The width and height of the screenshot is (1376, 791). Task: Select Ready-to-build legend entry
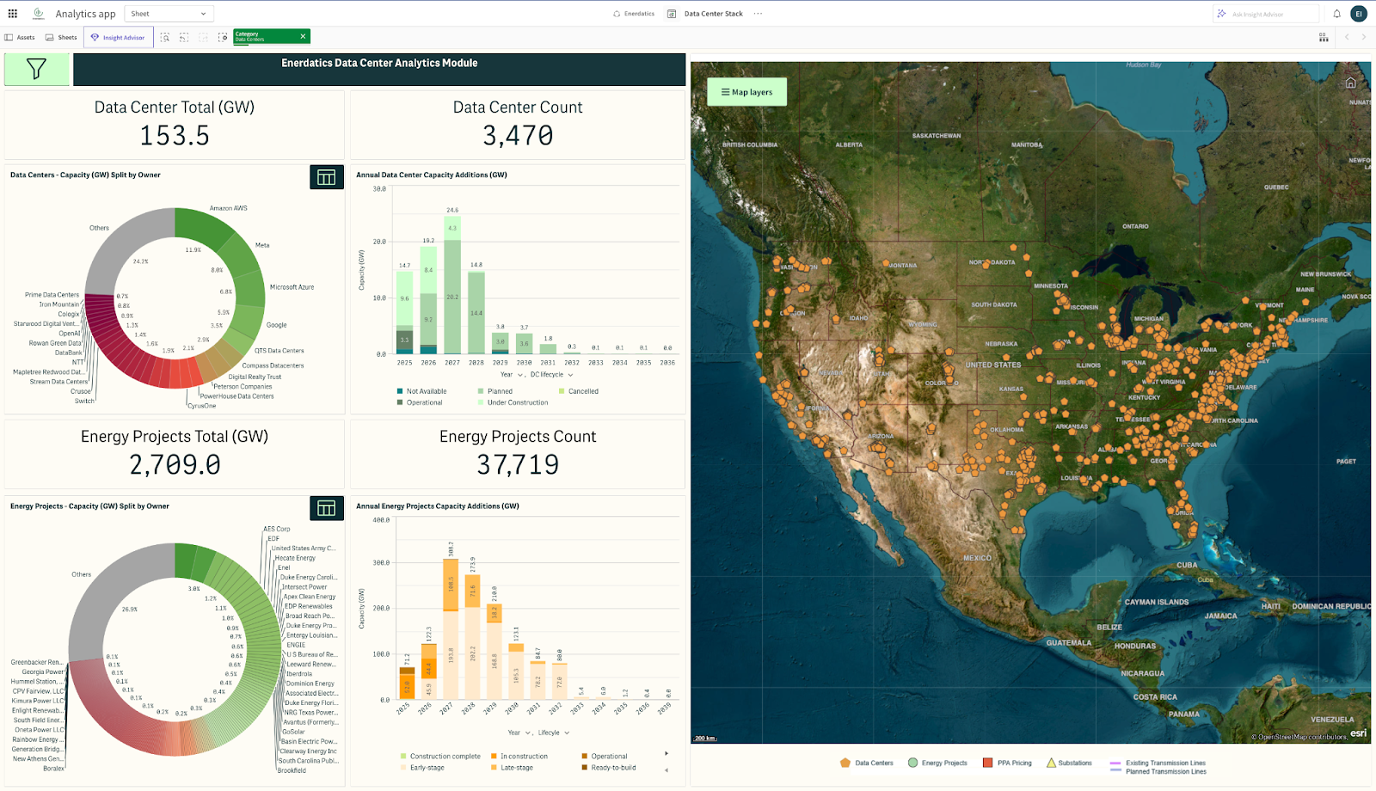(609, 768)
